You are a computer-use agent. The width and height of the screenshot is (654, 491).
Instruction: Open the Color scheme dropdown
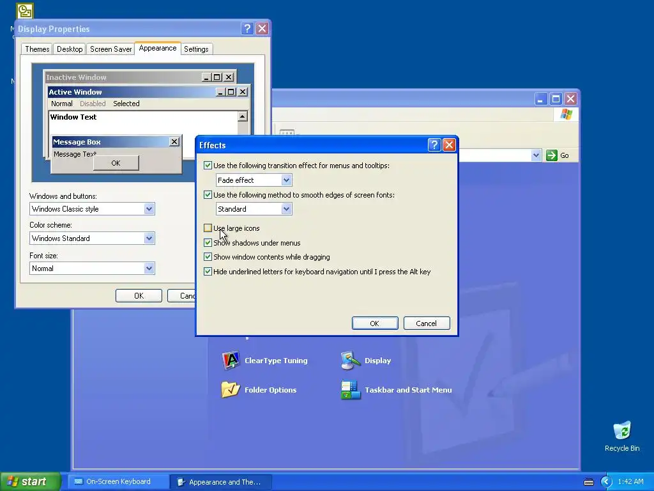[92, 238]
